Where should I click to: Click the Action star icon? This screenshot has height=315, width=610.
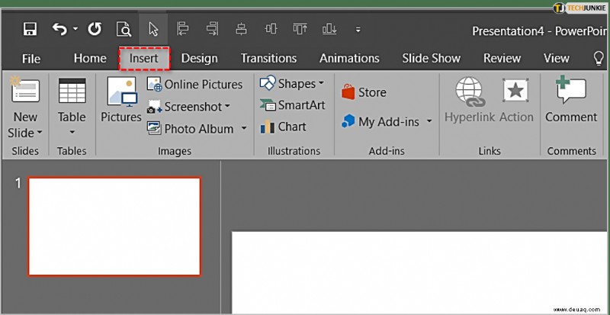[516, 90]
